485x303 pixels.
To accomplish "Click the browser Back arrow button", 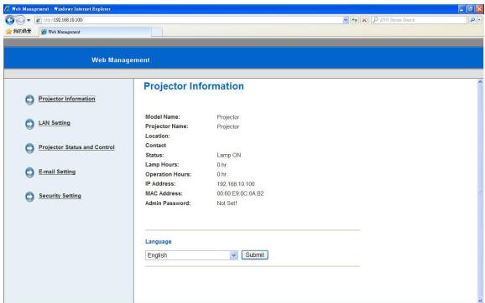I will point(10,20).
